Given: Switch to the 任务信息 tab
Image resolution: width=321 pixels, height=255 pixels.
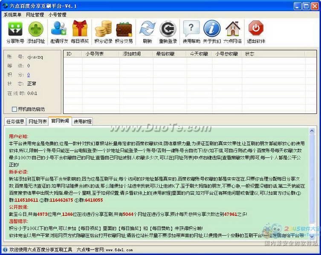Looking at the screenshot, I should pyautogui.click(x=15, y=122).
